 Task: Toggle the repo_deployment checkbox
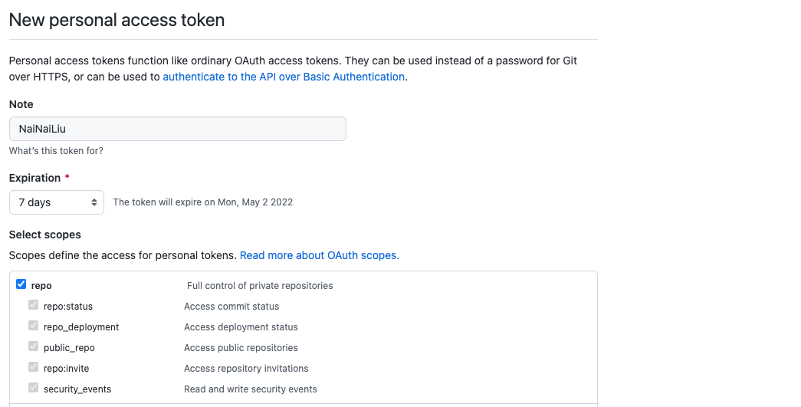(x=34, y=327)
